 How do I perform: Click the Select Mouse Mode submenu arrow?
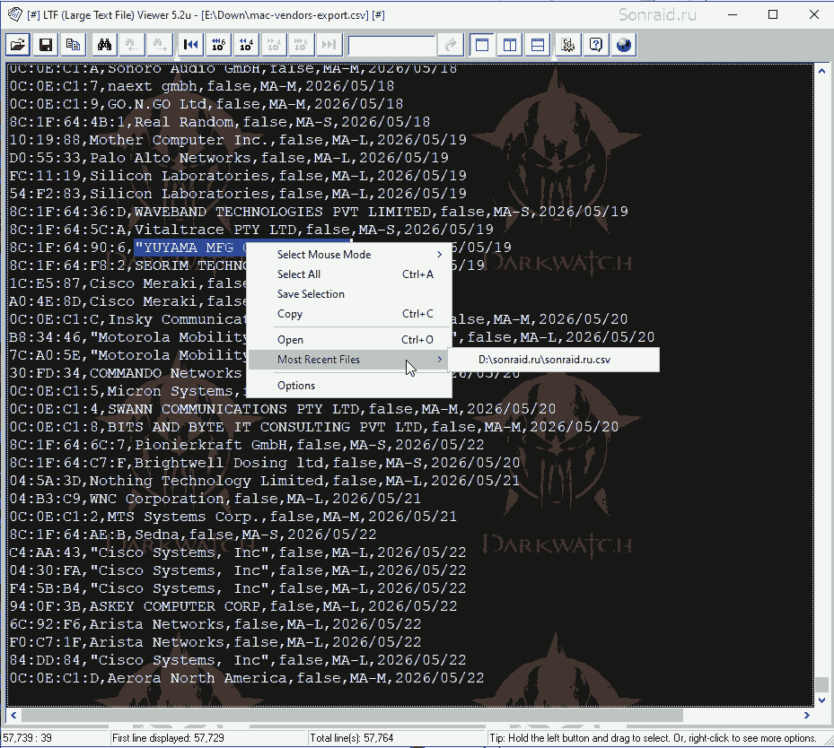click(x=439, y=255)
